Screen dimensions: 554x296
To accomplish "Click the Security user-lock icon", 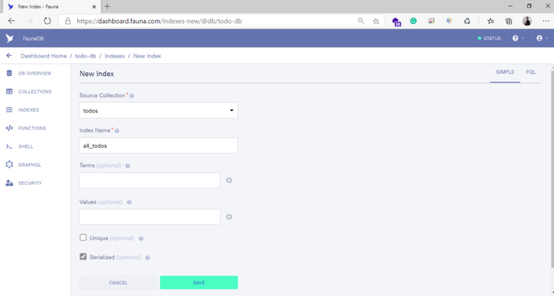I will (x=10, y=183).
